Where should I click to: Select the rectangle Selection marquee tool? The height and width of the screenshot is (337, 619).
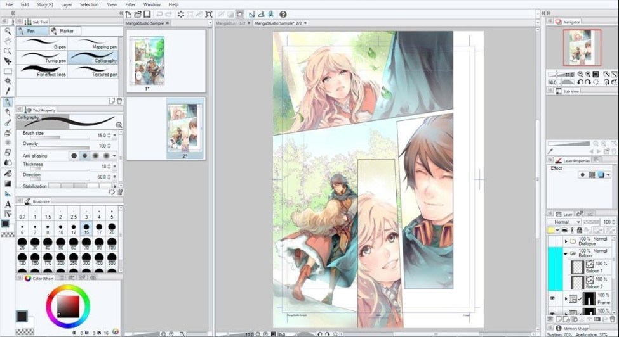[x=8, y=71]
